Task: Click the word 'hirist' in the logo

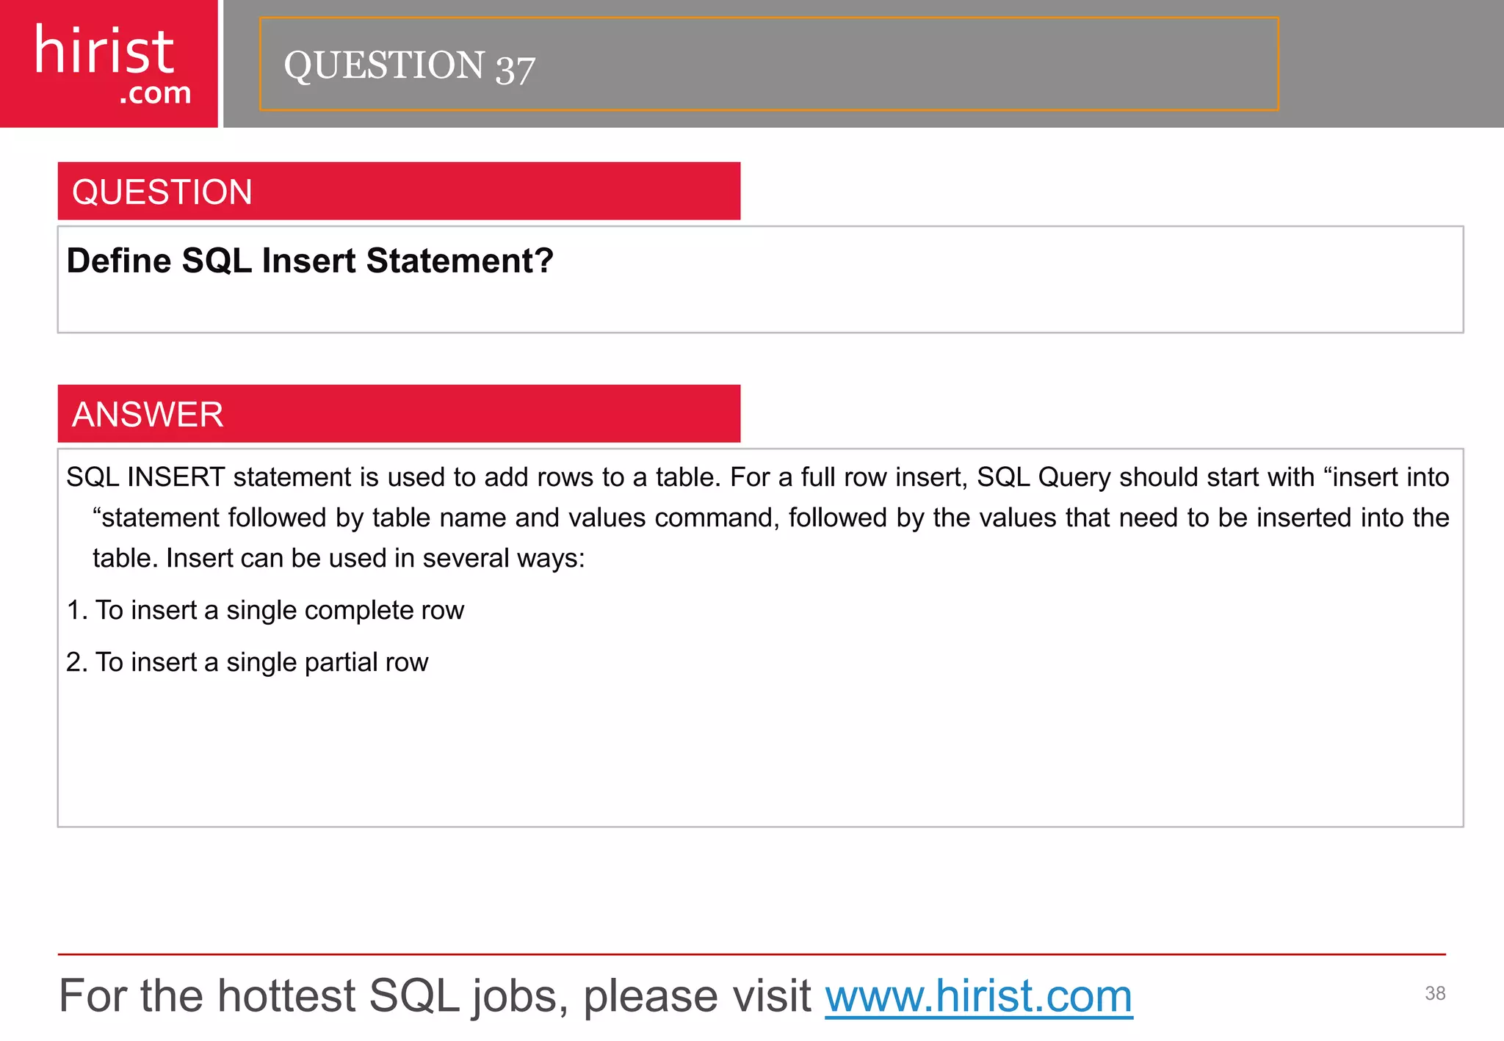Action: click(104, 49)
